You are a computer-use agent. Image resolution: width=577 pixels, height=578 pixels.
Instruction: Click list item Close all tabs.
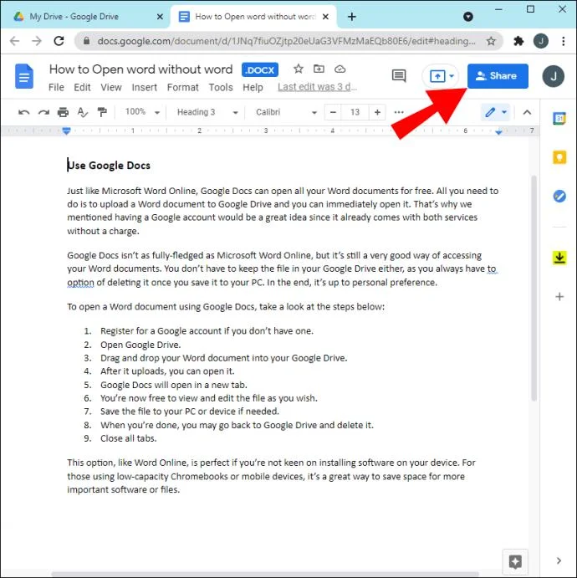click(128, 438)
